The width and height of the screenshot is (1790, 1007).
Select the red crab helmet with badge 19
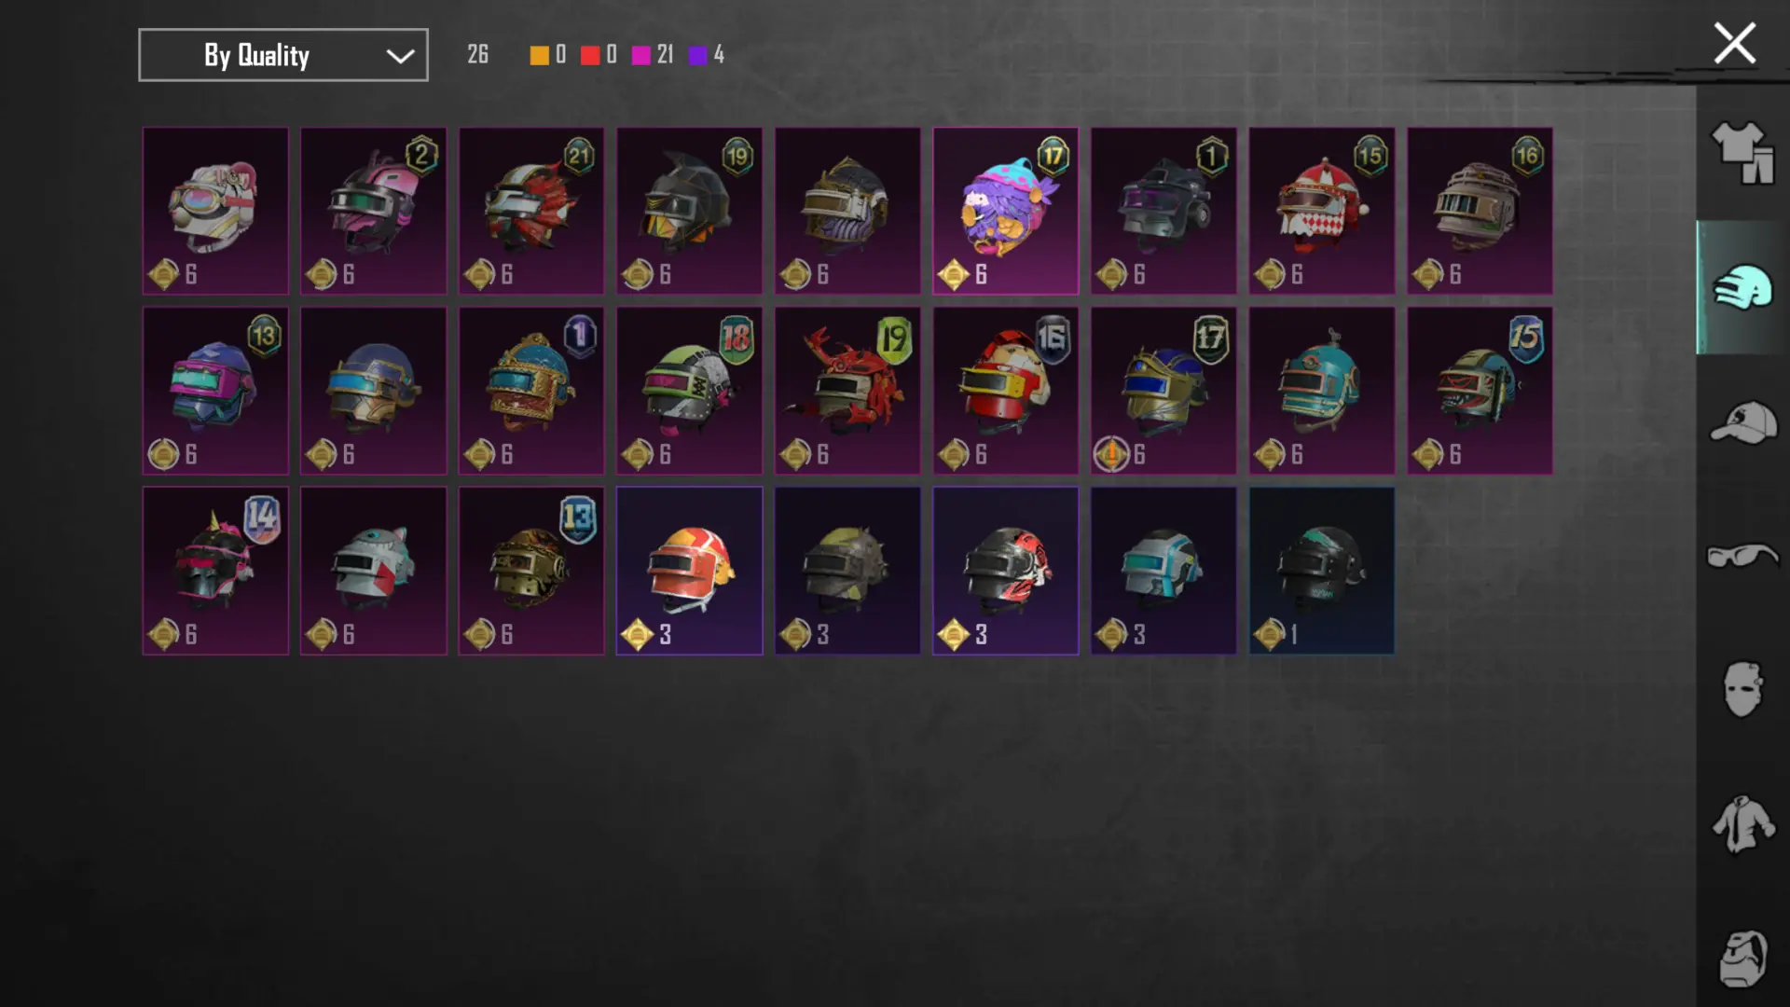[847, 391]
